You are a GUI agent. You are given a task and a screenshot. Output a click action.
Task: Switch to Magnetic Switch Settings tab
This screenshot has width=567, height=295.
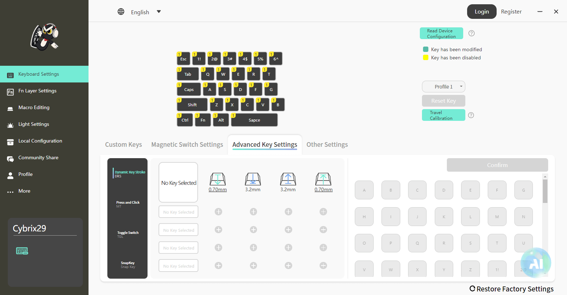[x=187, y=145]
